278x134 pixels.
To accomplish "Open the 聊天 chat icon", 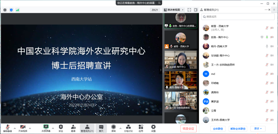I will [101, 127].
